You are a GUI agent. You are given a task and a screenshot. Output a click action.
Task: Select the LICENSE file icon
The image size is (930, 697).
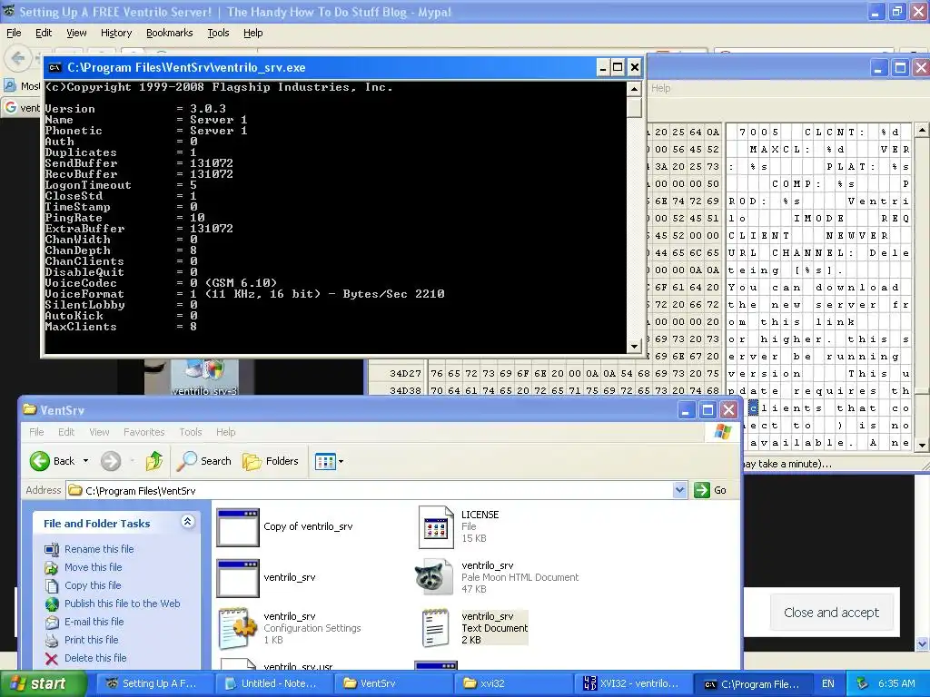[x=436, y=527]
